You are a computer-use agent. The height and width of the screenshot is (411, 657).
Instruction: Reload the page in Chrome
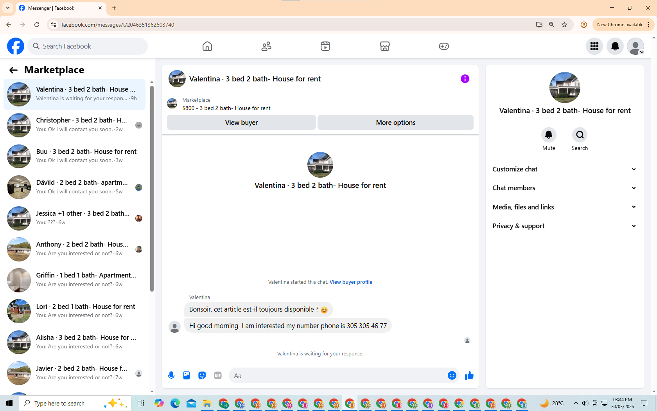[x=37, y=25]
